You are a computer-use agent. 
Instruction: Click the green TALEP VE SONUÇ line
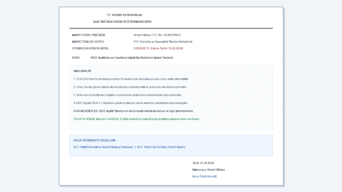coord(137,119)
